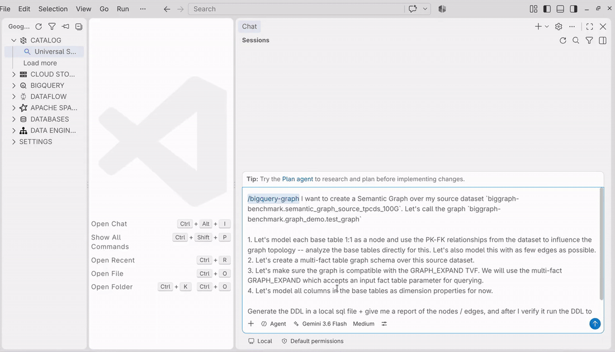This screenshot has width=615, height=352.
Task: Collapse the CATALOG tree section
Action: pyautogui.click(x=14, y=40)
